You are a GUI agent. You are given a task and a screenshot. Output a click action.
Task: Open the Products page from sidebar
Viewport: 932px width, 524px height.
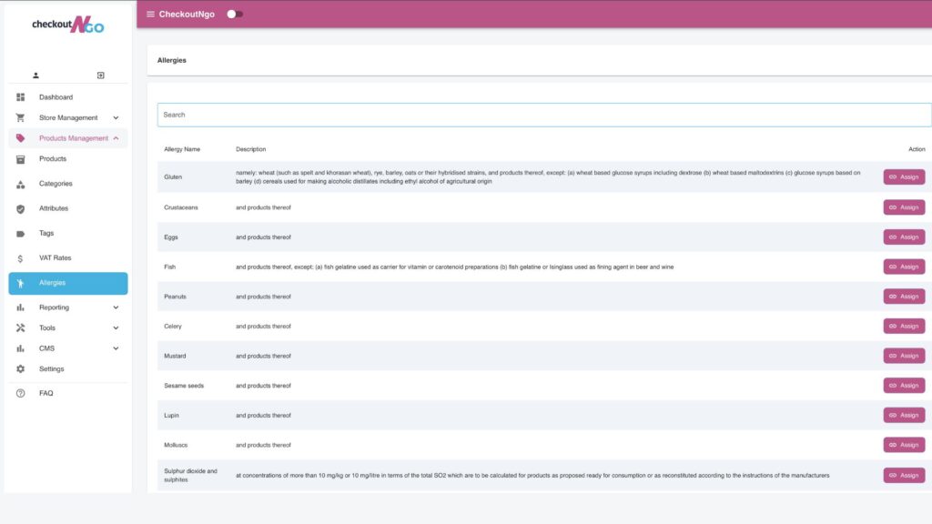[x=52, y=159]
